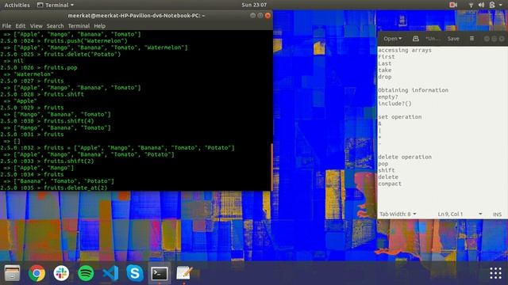Open Spotify from the dock
Screen dimensions: 508x285
86,273
